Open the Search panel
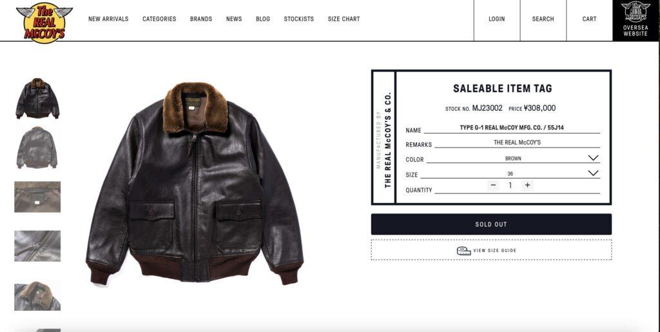 [543, 19]
